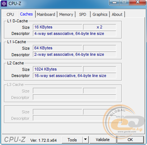Click the 'Ver. 1.72.0.x64' version text
Screen dimensions: 147x145
(x=43, y=140)
